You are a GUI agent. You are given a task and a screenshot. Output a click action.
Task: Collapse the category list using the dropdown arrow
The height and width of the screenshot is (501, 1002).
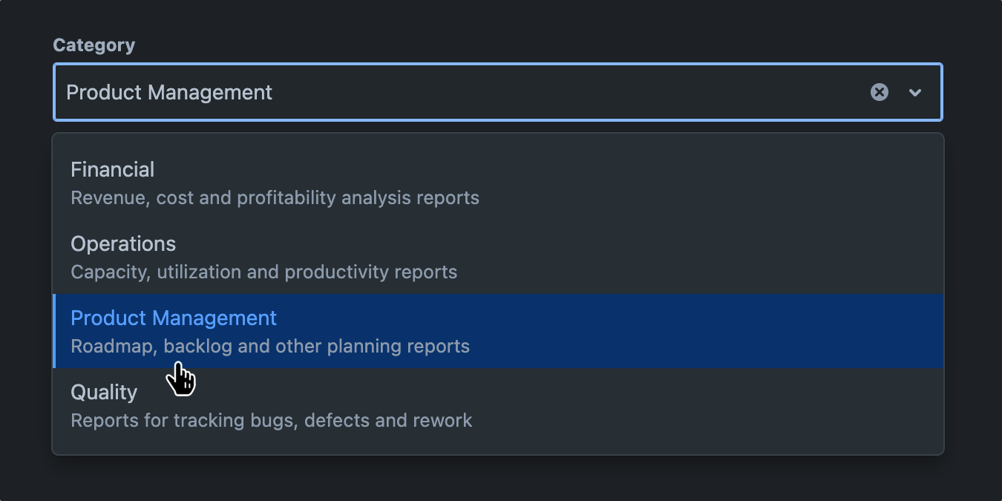pos(915,92)
